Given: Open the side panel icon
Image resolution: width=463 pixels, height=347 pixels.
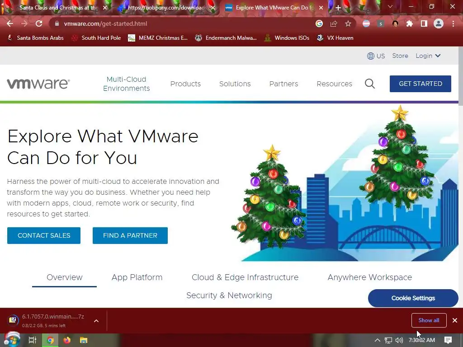Looking at the screenshot, I should [424, 23].
